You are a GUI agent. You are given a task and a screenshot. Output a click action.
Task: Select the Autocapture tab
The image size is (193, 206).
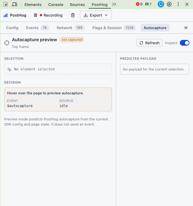click(x=155, y=28)
